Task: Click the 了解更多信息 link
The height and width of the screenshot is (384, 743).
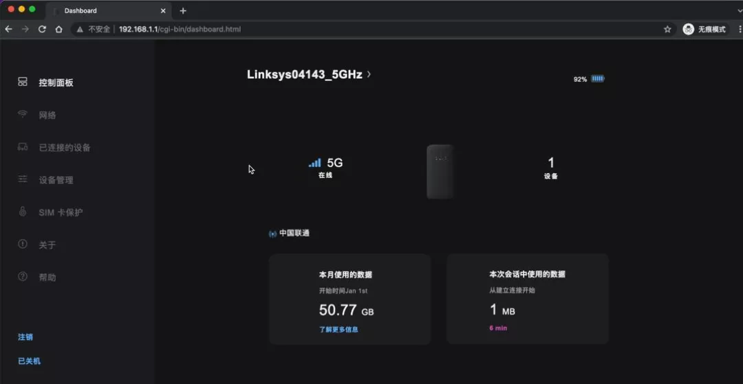Action: point(338,329)
